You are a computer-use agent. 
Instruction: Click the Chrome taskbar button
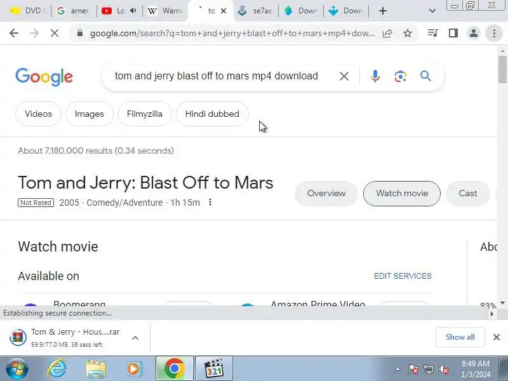pos(174,369)
